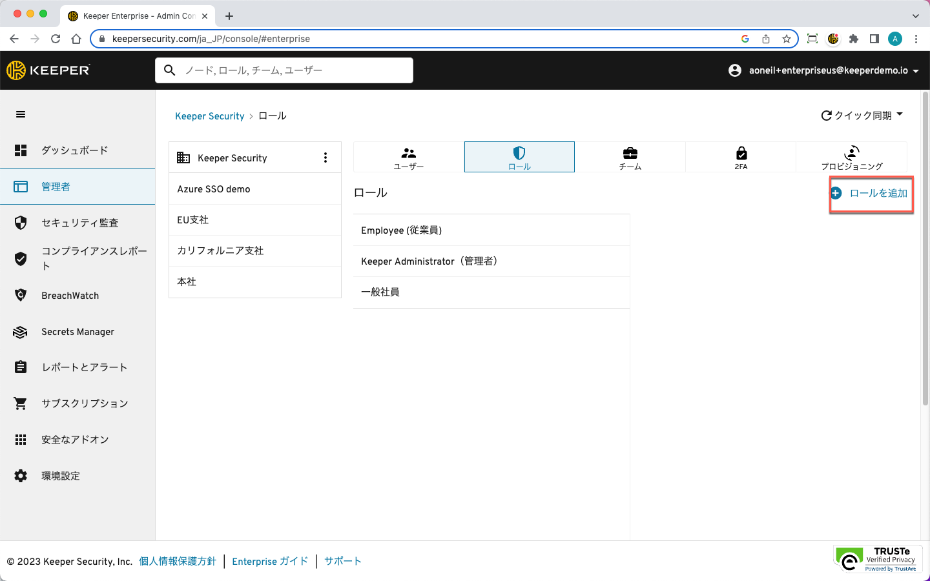The width and height of the screenshot is (930, 581).
Task: Open セキュリティ監査 in the sidebar
Action: (79, 223)
